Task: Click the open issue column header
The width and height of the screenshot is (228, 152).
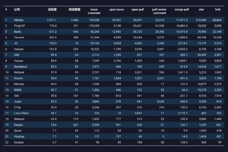Action: tap(117, 10)
